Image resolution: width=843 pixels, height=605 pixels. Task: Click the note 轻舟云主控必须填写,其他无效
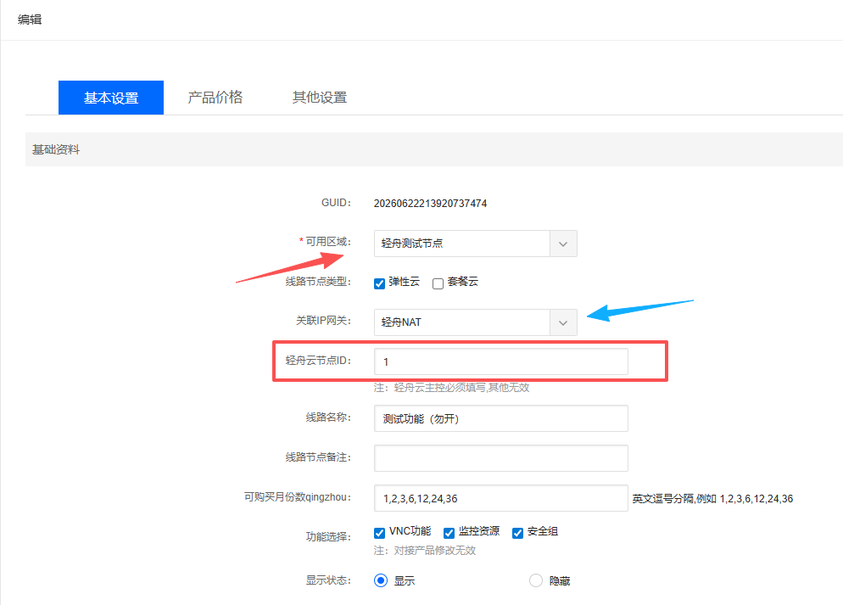[451, 388]
